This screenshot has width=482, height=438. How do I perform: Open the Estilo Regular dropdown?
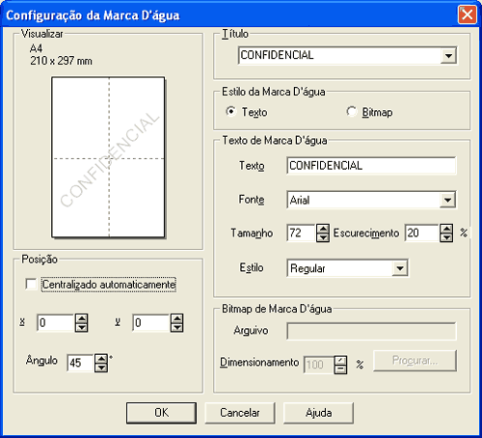[x=400, y=268]
